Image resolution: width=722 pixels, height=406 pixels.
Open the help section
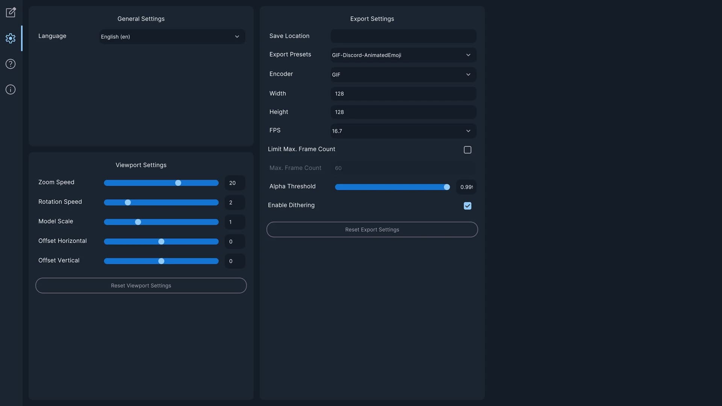coord(11,64)
